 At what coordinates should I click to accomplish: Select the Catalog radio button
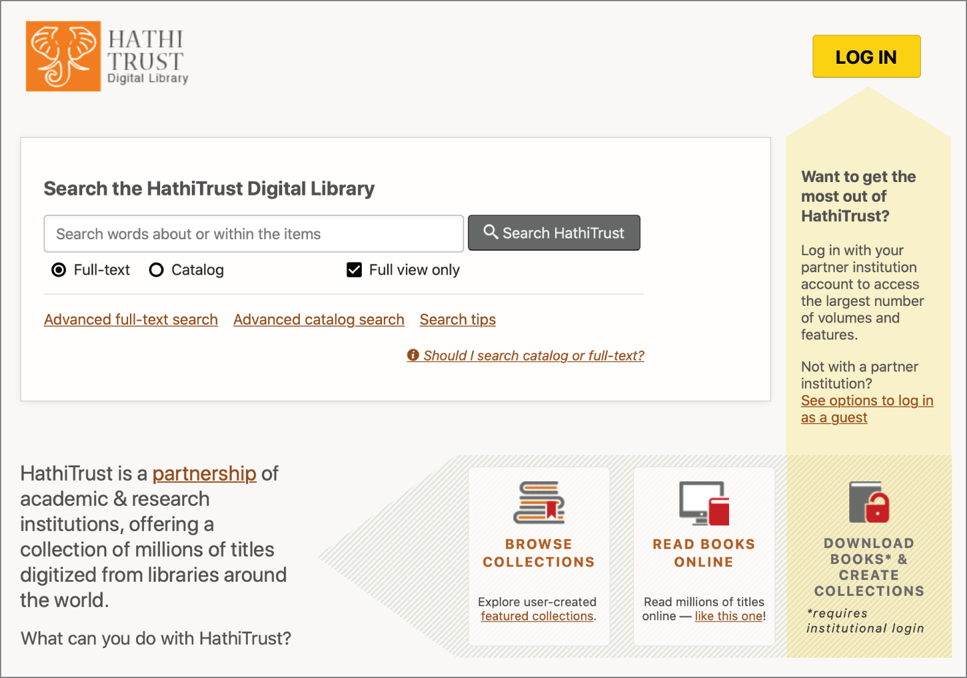point(156,270)
